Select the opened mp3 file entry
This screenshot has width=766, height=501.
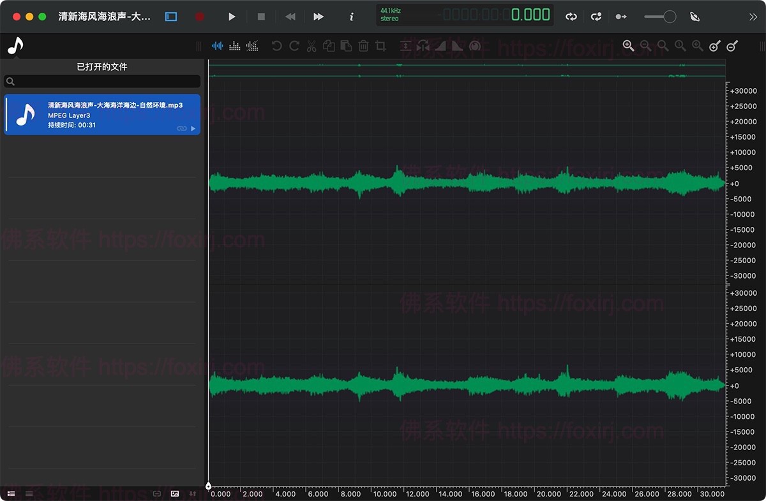coord(102,115)
